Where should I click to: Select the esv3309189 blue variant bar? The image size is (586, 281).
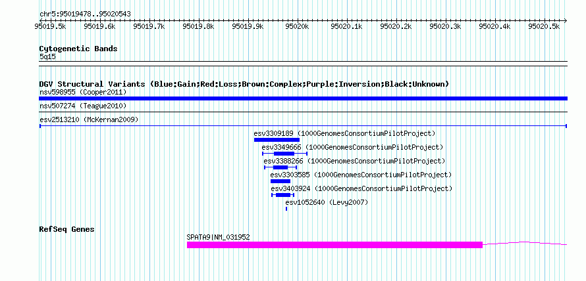(x=277, y=140)
